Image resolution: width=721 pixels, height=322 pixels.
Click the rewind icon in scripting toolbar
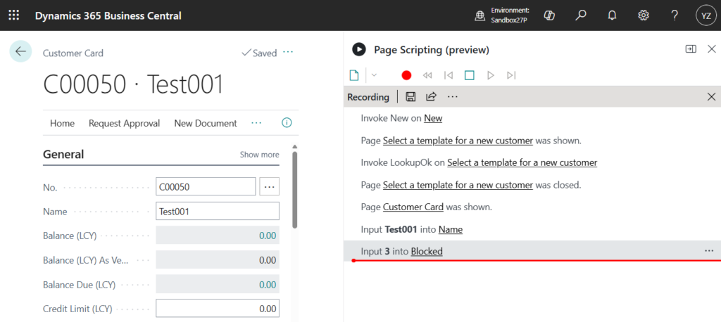427,75
